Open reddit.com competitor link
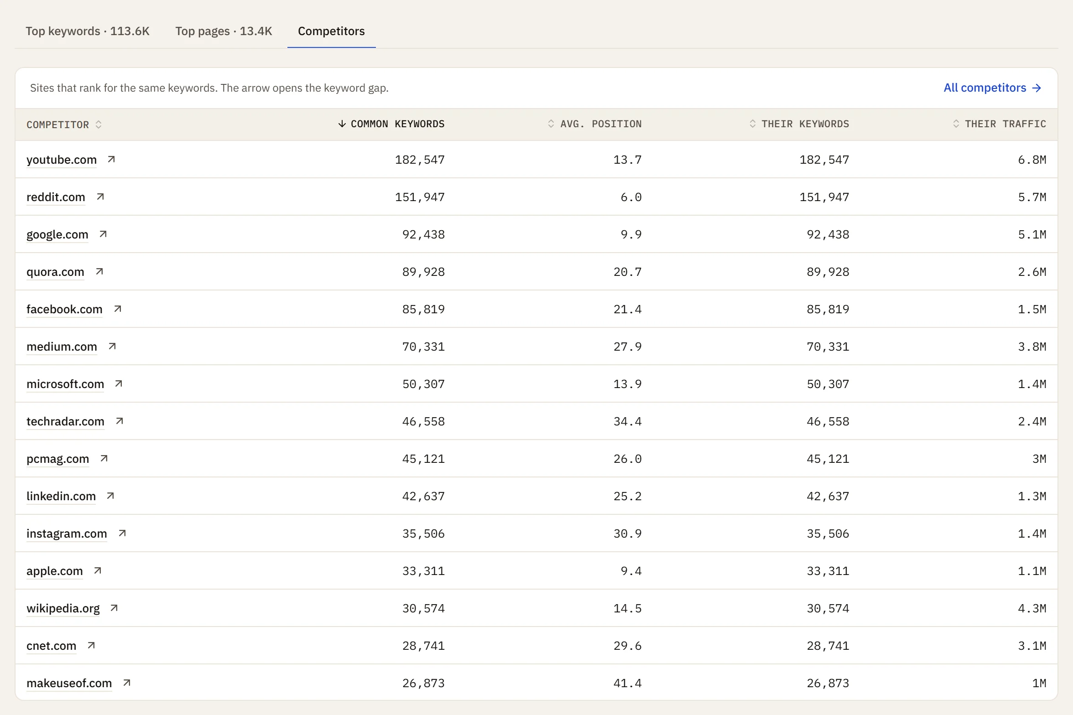Screen dimensions: 1073x715 tap(56, 197)
